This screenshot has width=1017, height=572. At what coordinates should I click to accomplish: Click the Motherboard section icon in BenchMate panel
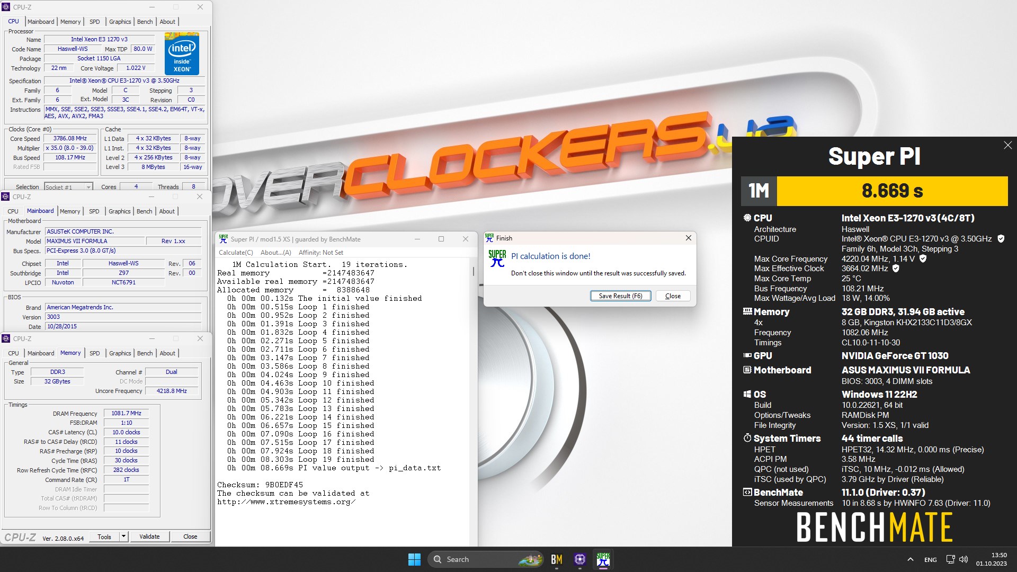point(747,370)
